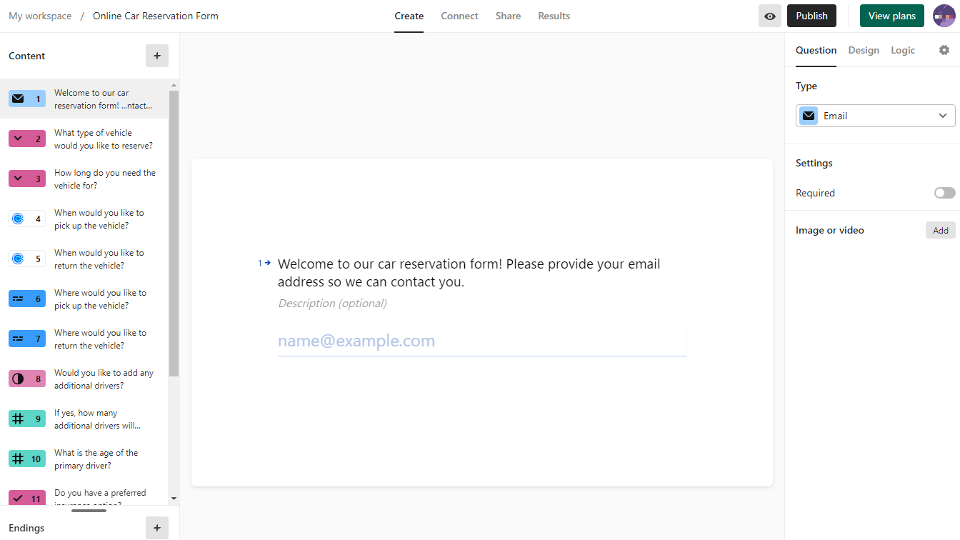Screen dimensions: 960x540
Task: Switch to the Connect tab
Action: coord(459,16)
